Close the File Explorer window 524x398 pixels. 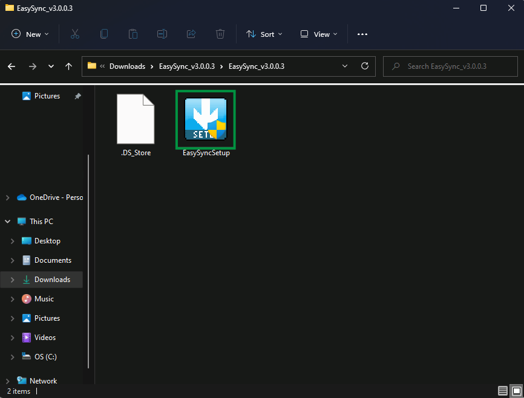tap(511, 8)
